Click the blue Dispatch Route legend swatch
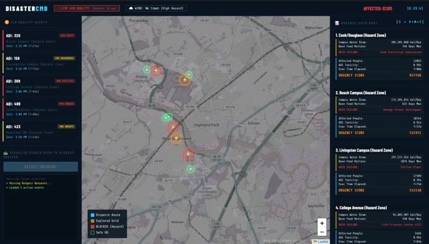 [93, 215]
